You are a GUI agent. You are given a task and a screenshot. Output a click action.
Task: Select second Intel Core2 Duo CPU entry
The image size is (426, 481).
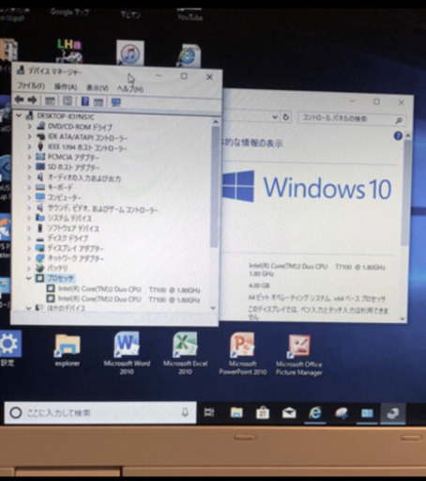(x=129, y=300)
